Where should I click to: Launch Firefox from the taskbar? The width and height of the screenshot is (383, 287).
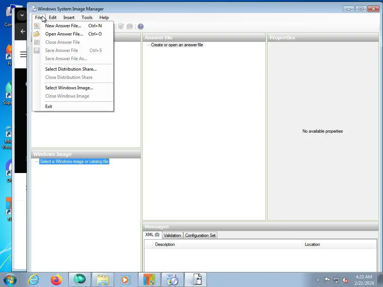pyautogui.click(x=56, y=280)
